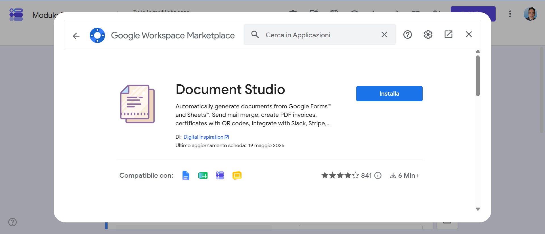Screen dimensions: 545x234
Task: Open Marketplace in a new window
Action: point(448,34)
